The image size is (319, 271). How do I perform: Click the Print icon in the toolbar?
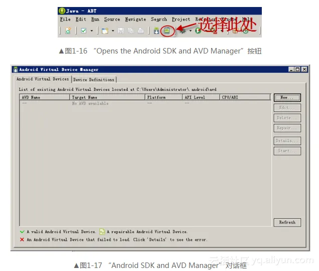140,31
